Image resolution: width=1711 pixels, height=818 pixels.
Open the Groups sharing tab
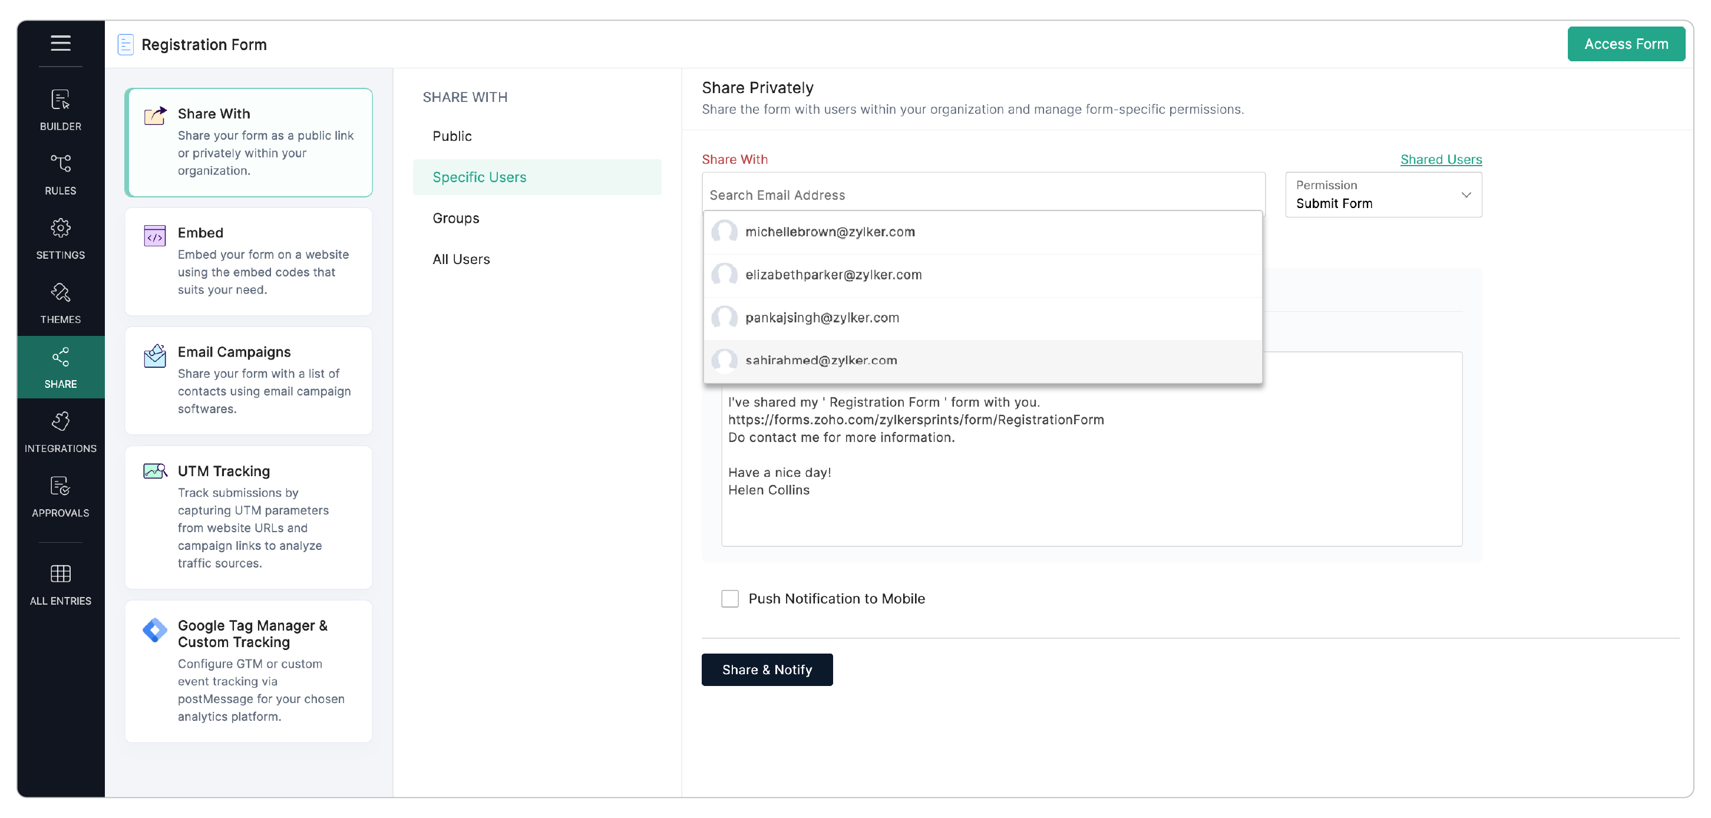(455, 218)
